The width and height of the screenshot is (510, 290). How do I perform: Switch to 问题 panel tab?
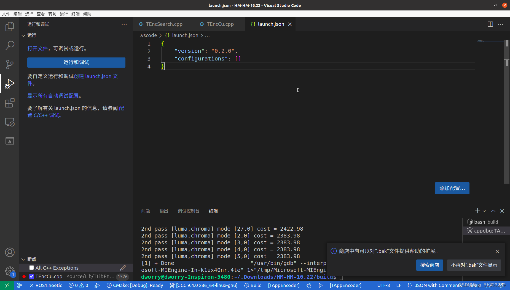[x=146, y=211]
